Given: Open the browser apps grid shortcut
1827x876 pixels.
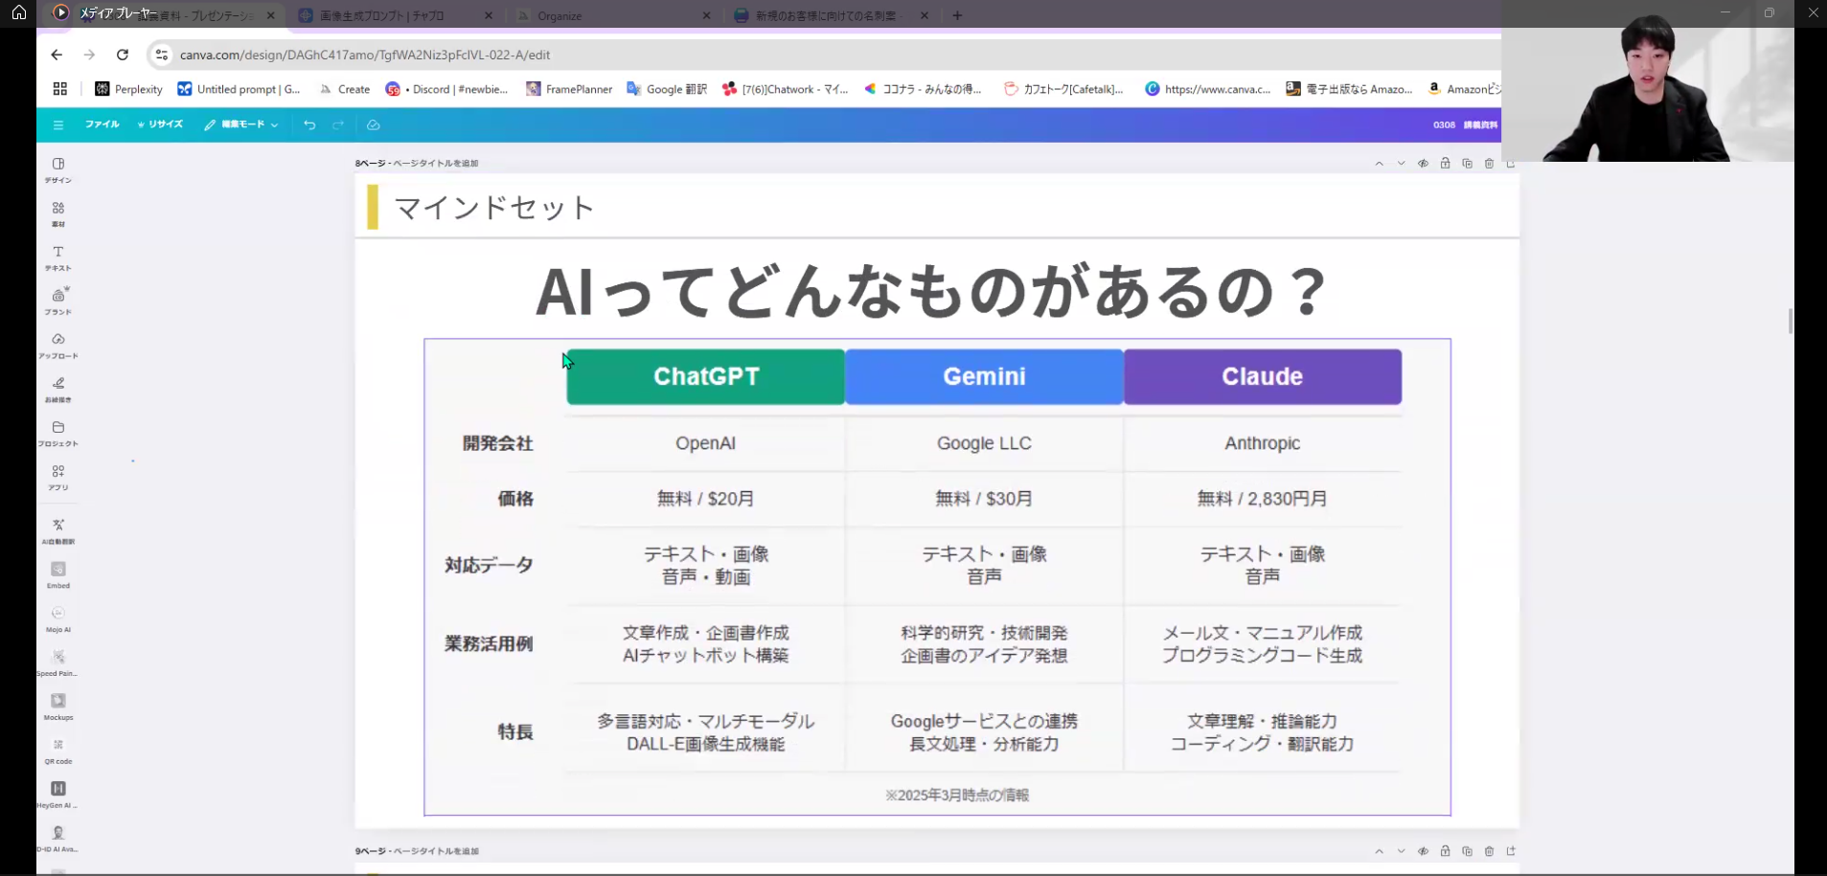Looking at the screenshot, I should tap(59, 89).
